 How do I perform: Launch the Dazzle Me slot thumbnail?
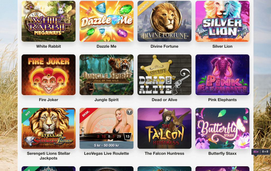(106, 21)
